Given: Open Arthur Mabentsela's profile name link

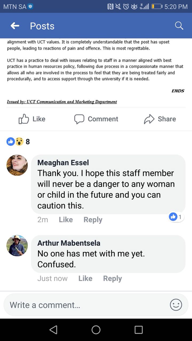Looking at the screenshot, I should pyautogui.click(x=69, y=243).
